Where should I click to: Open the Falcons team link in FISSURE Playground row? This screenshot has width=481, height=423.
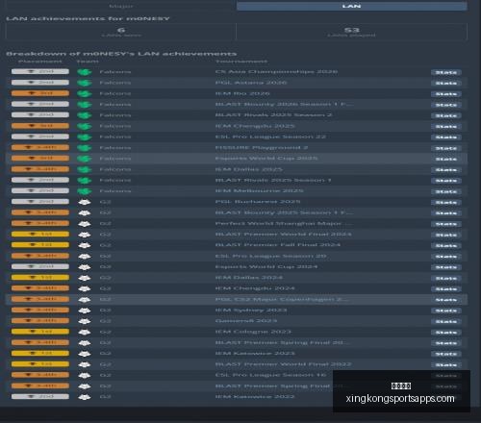(115, 148)
